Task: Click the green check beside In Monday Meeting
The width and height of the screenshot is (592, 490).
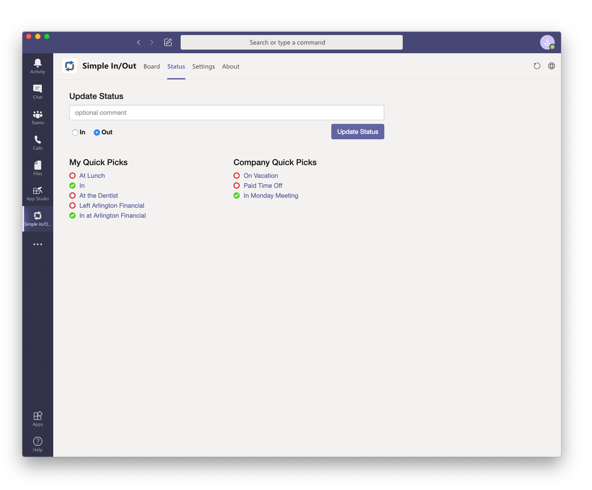Action: coord(237,196)
